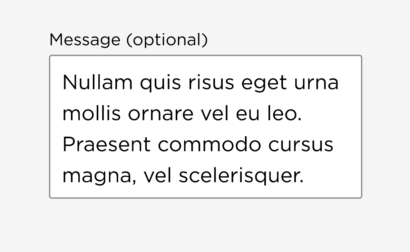Image resolution: width=410 pixels, height=252 pixels.
Task: Place cursor on the word Praesent
Action: tap(106, 144)
